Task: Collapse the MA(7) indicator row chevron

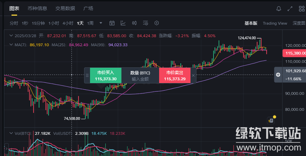Action: click(11, 45)
